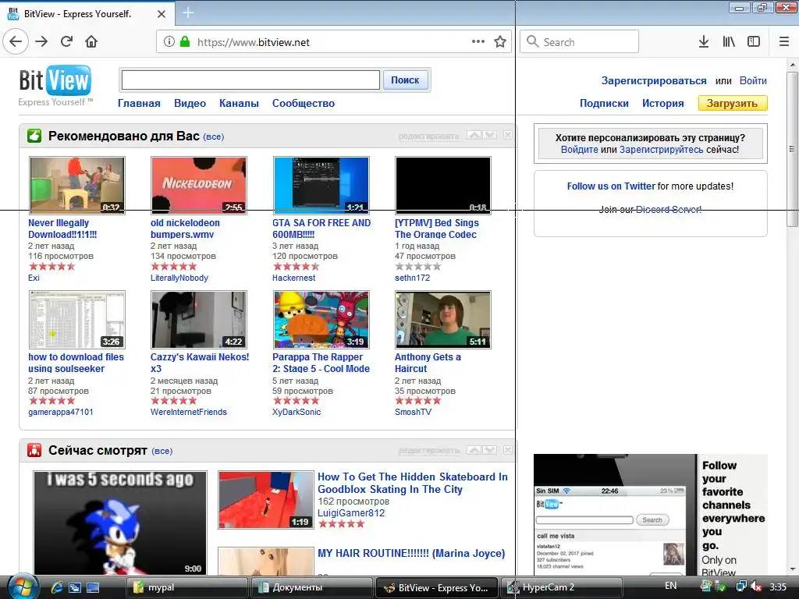Open the Never Illegally Download thumbnail
The height and width of the screenshot is (599, 799).
[x=77, y=185]
